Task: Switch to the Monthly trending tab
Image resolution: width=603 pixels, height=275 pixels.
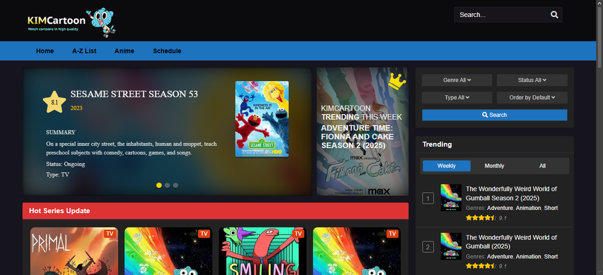Action: [494, 166]
